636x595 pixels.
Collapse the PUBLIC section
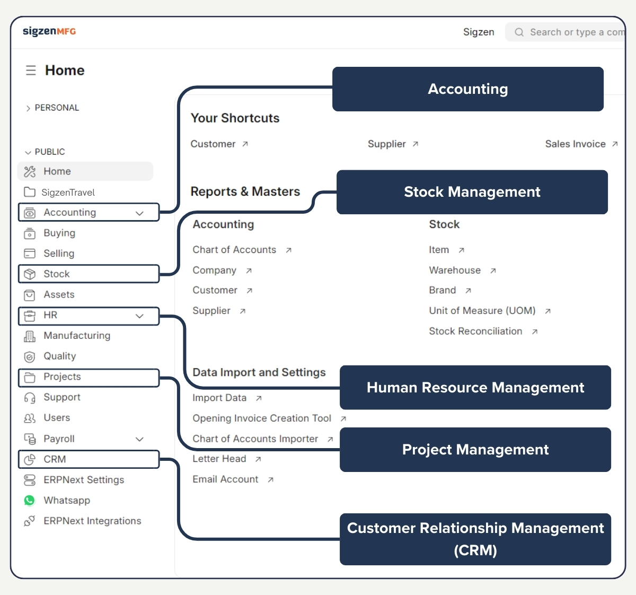27,152
